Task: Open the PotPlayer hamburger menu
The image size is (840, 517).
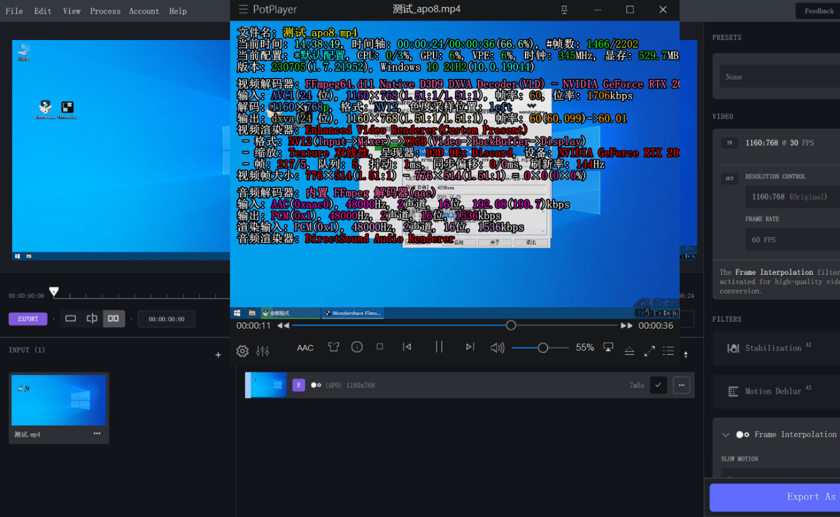Action: pos(243,9)
